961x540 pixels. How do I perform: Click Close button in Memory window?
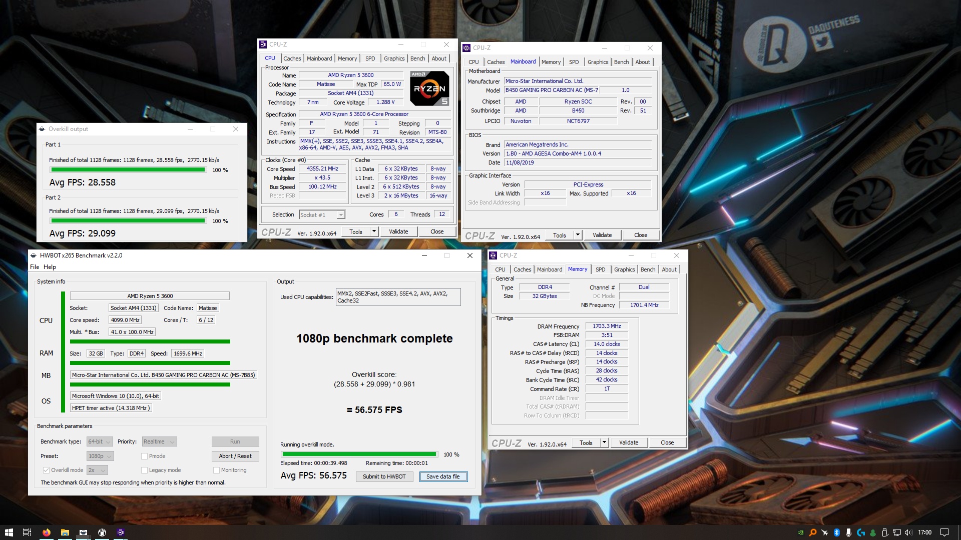667,442
